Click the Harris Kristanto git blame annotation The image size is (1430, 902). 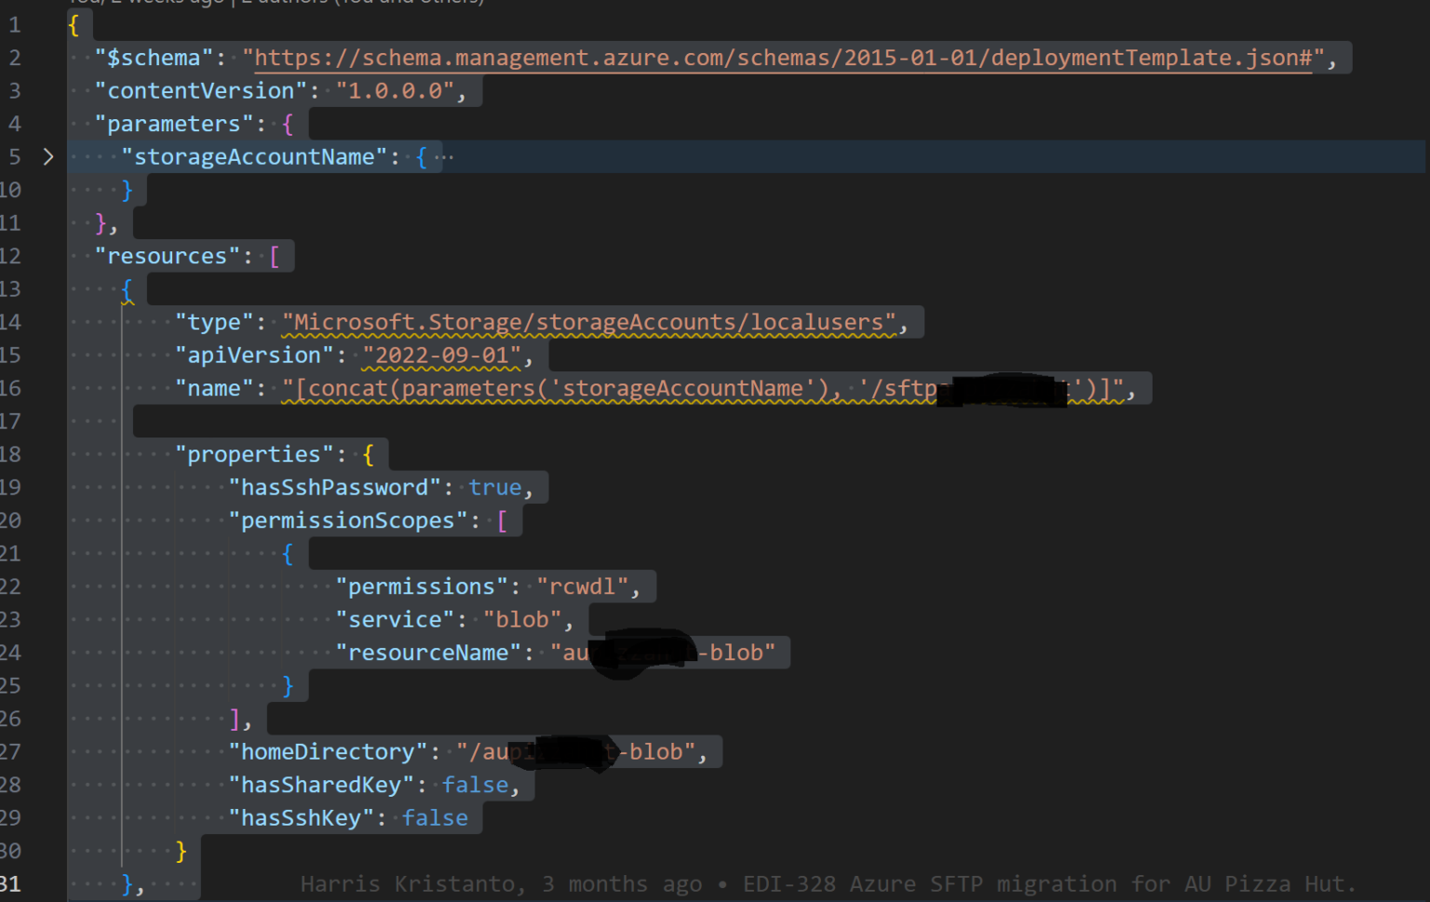tap(828, 884)
